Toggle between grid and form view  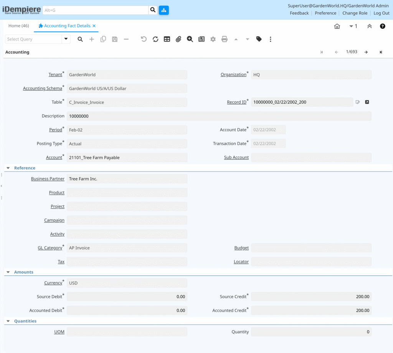pyautogui.click(x=167, y=39)
